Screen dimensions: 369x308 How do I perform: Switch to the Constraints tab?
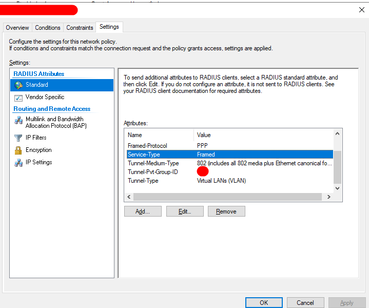coord(80,28)
